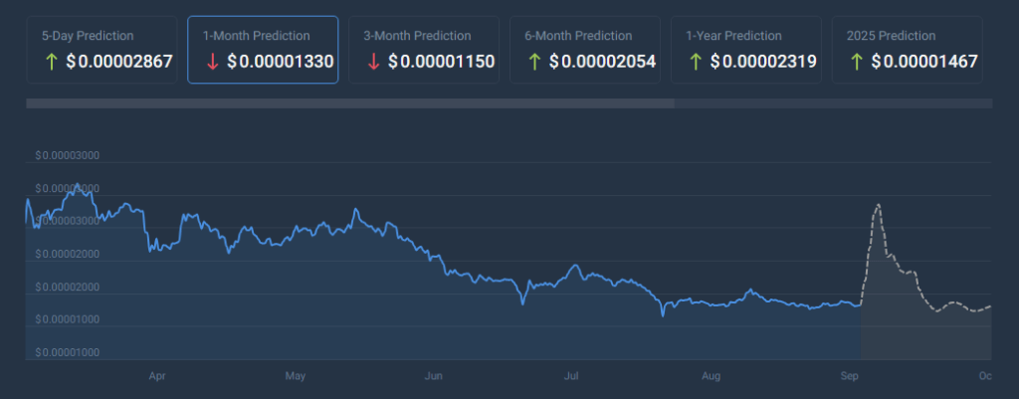Click red down arrow in 1-Month Prediction
The width and height of the screenshot is (1019, 399).
[x=212, y=62]
